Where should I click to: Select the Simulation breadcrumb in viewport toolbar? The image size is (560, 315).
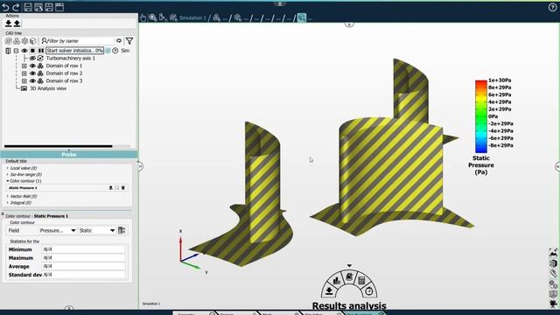click(x=192, y=17)
